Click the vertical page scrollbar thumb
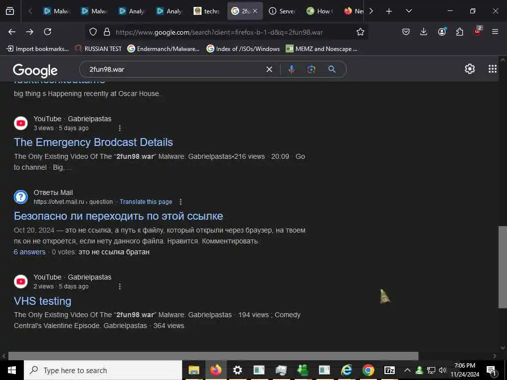Viewport: 507px width, 380px height. click(503, 267)
